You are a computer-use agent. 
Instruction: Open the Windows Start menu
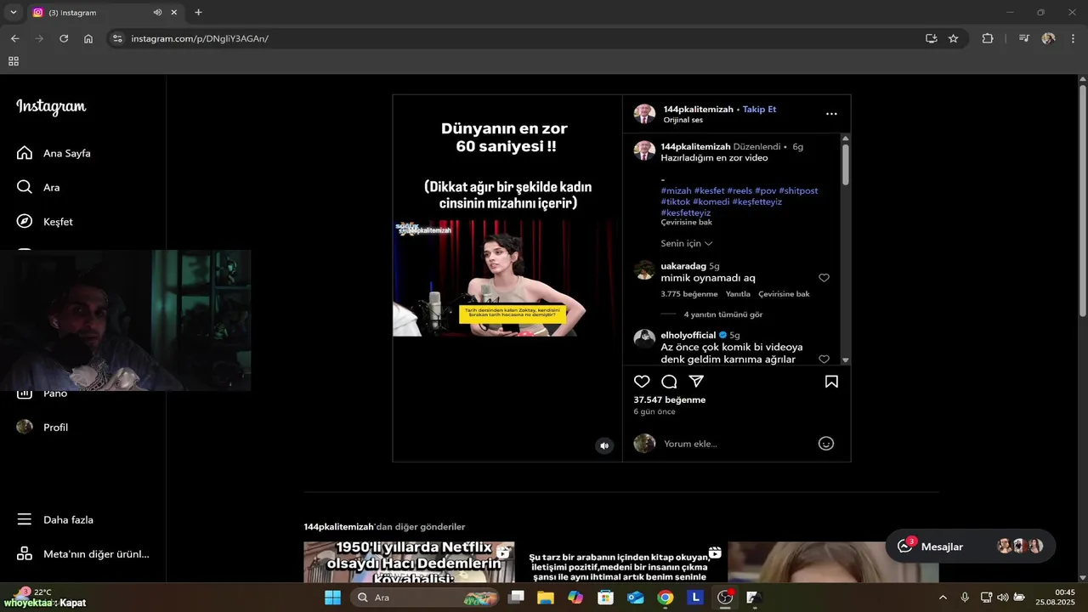coord(332,598)
